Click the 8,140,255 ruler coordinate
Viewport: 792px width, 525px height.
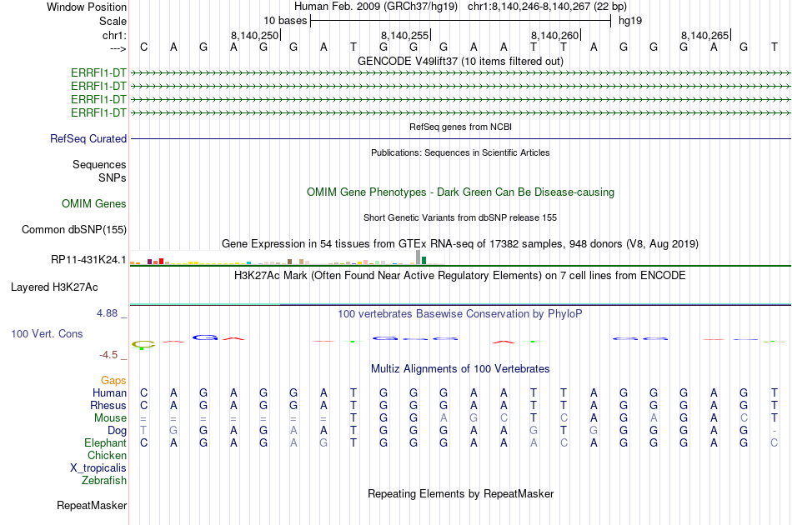[404, 35]
